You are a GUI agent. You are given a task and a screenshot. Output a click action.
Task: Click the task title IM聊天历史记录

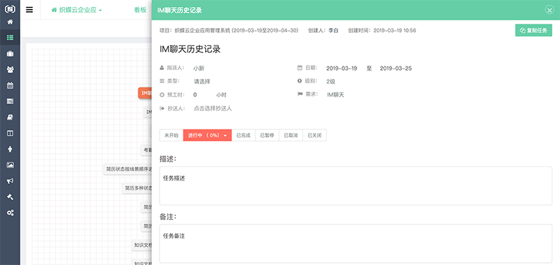[x=190, y=49]
